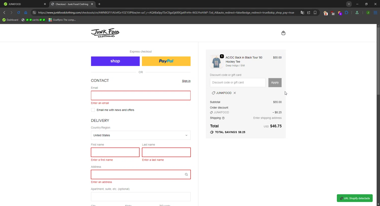Screen dimensions: 380x206
Task: Select the Checkout - Junk Food Clothing tab
Action: (x=72, y=4)
